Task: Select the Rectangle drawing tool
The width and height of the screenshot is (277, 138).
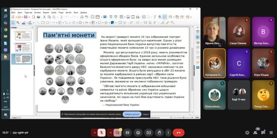Action: coord(43,23)
